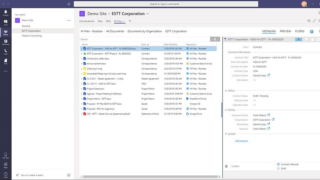The image size is (320, 180).
Task: Click the M-Files Search input field
Action: 145,39
